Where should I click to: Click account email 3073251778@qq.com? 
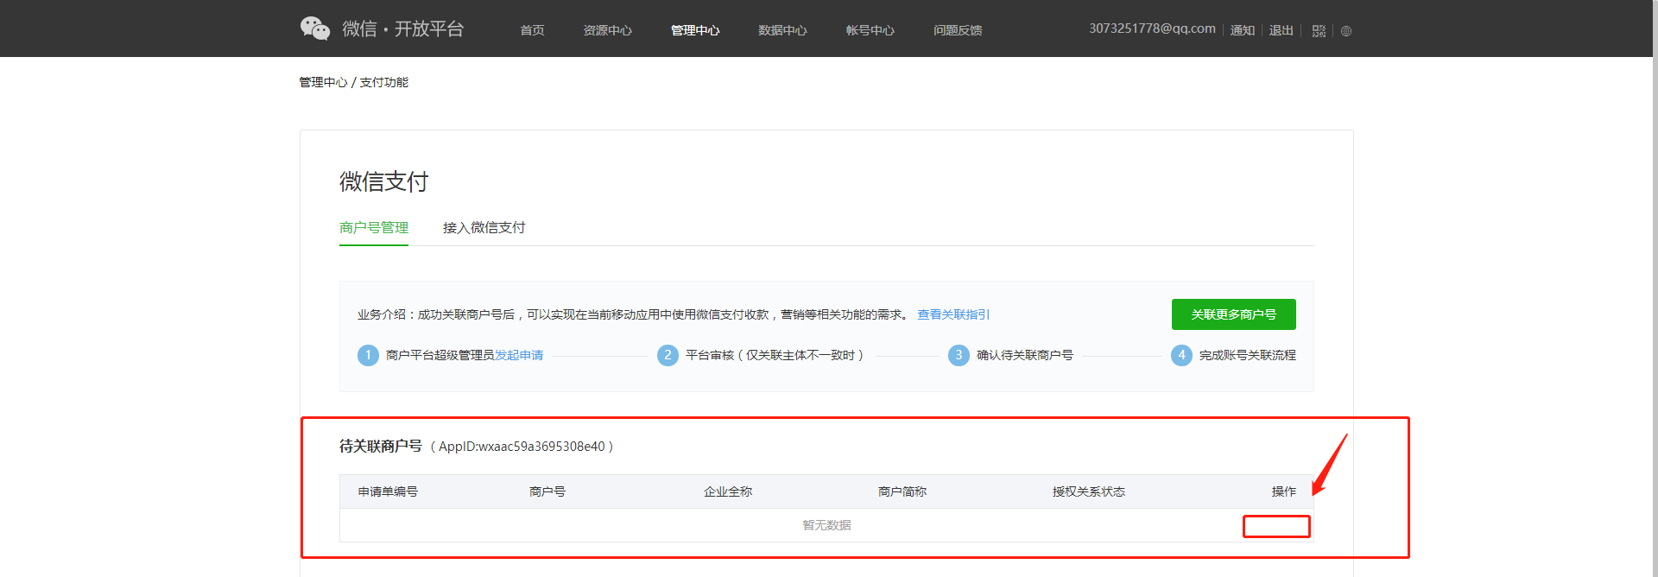coord(1152,29)
